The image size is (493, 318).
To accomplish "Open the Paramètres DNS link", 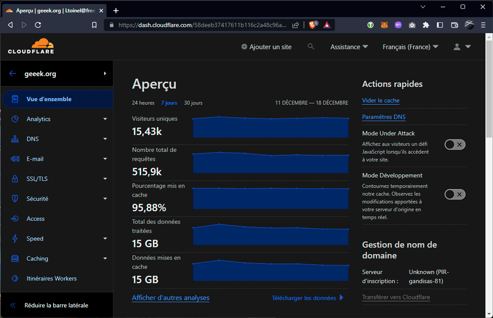I will [x=384, y=117].
